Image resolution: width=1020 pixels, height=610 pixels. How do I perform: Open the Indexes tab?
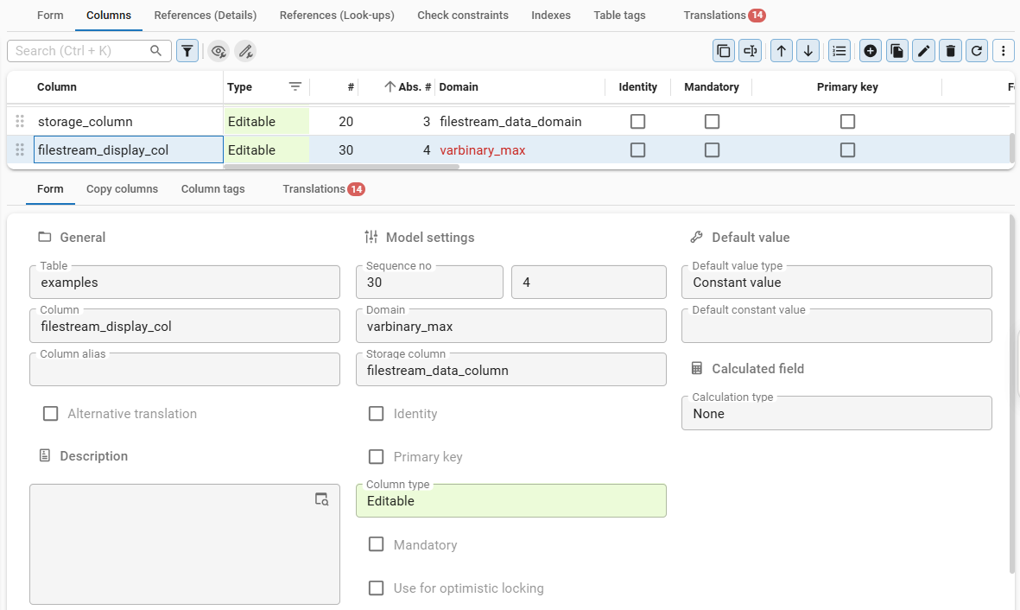tap(551, 15)
